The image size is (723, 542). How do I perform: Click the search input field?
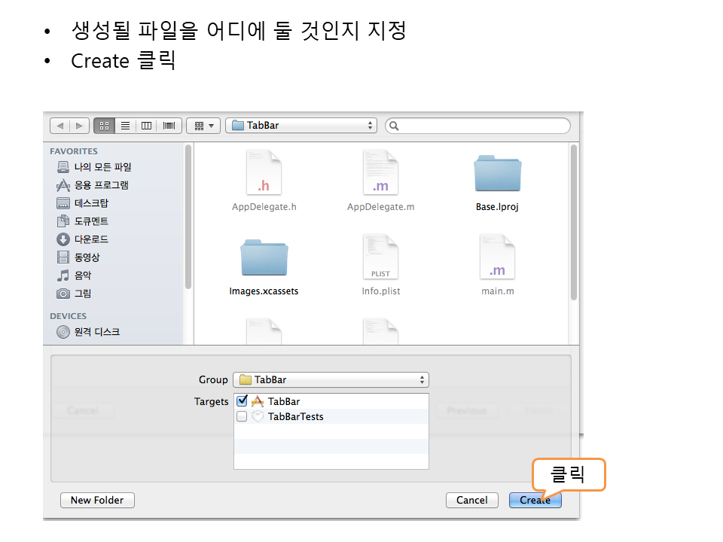(482, 126)
